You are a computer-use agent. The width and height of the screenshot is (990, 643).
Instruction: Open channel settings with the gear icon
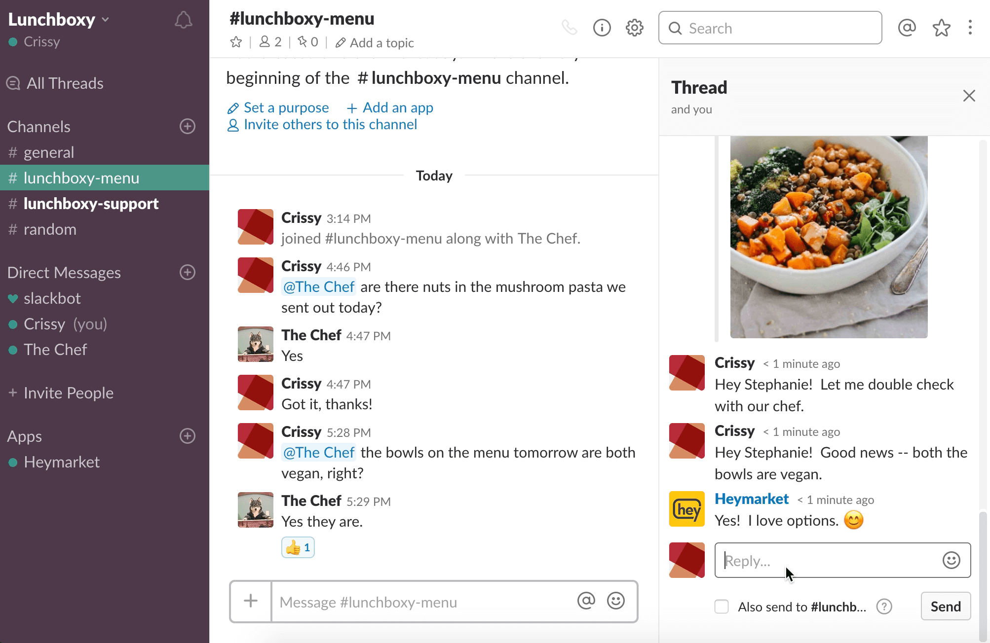point(635,28)
